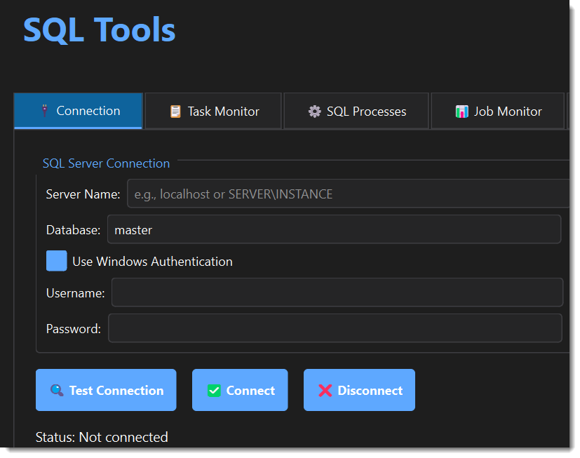
Task: Click the blue SQL Tools application title
Action: (99, 29)
